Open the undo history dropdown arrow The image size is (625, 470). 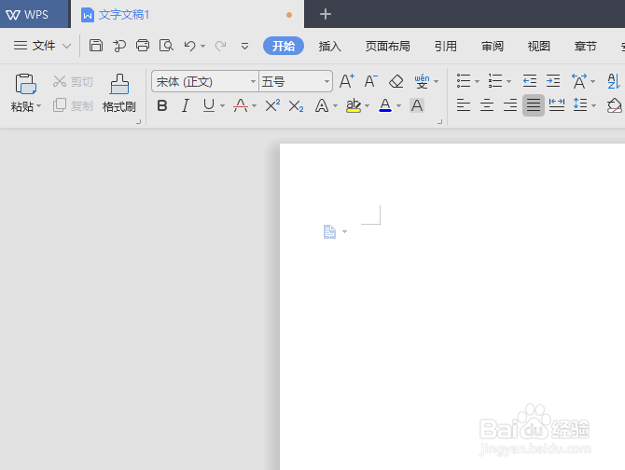202,47
